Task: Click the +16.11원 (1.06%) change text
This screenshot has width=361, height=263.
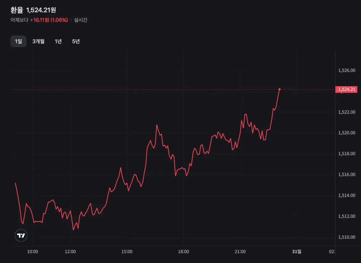Action: [x=49, y=20]
